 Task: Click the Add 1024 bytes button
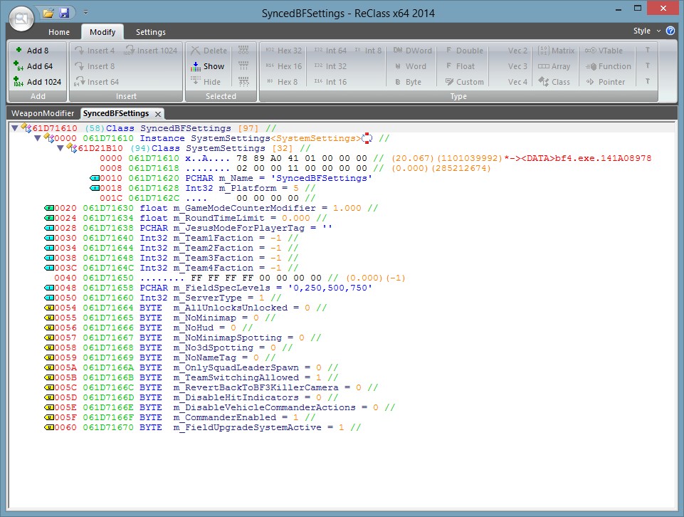point(38,82)
